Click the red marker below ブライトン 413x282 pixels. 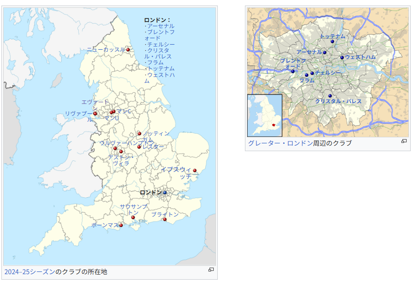click(x=165, y=219)
